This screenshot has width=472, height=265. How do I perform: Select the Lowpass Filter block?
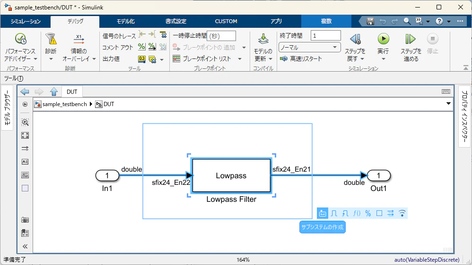(231, 175)
